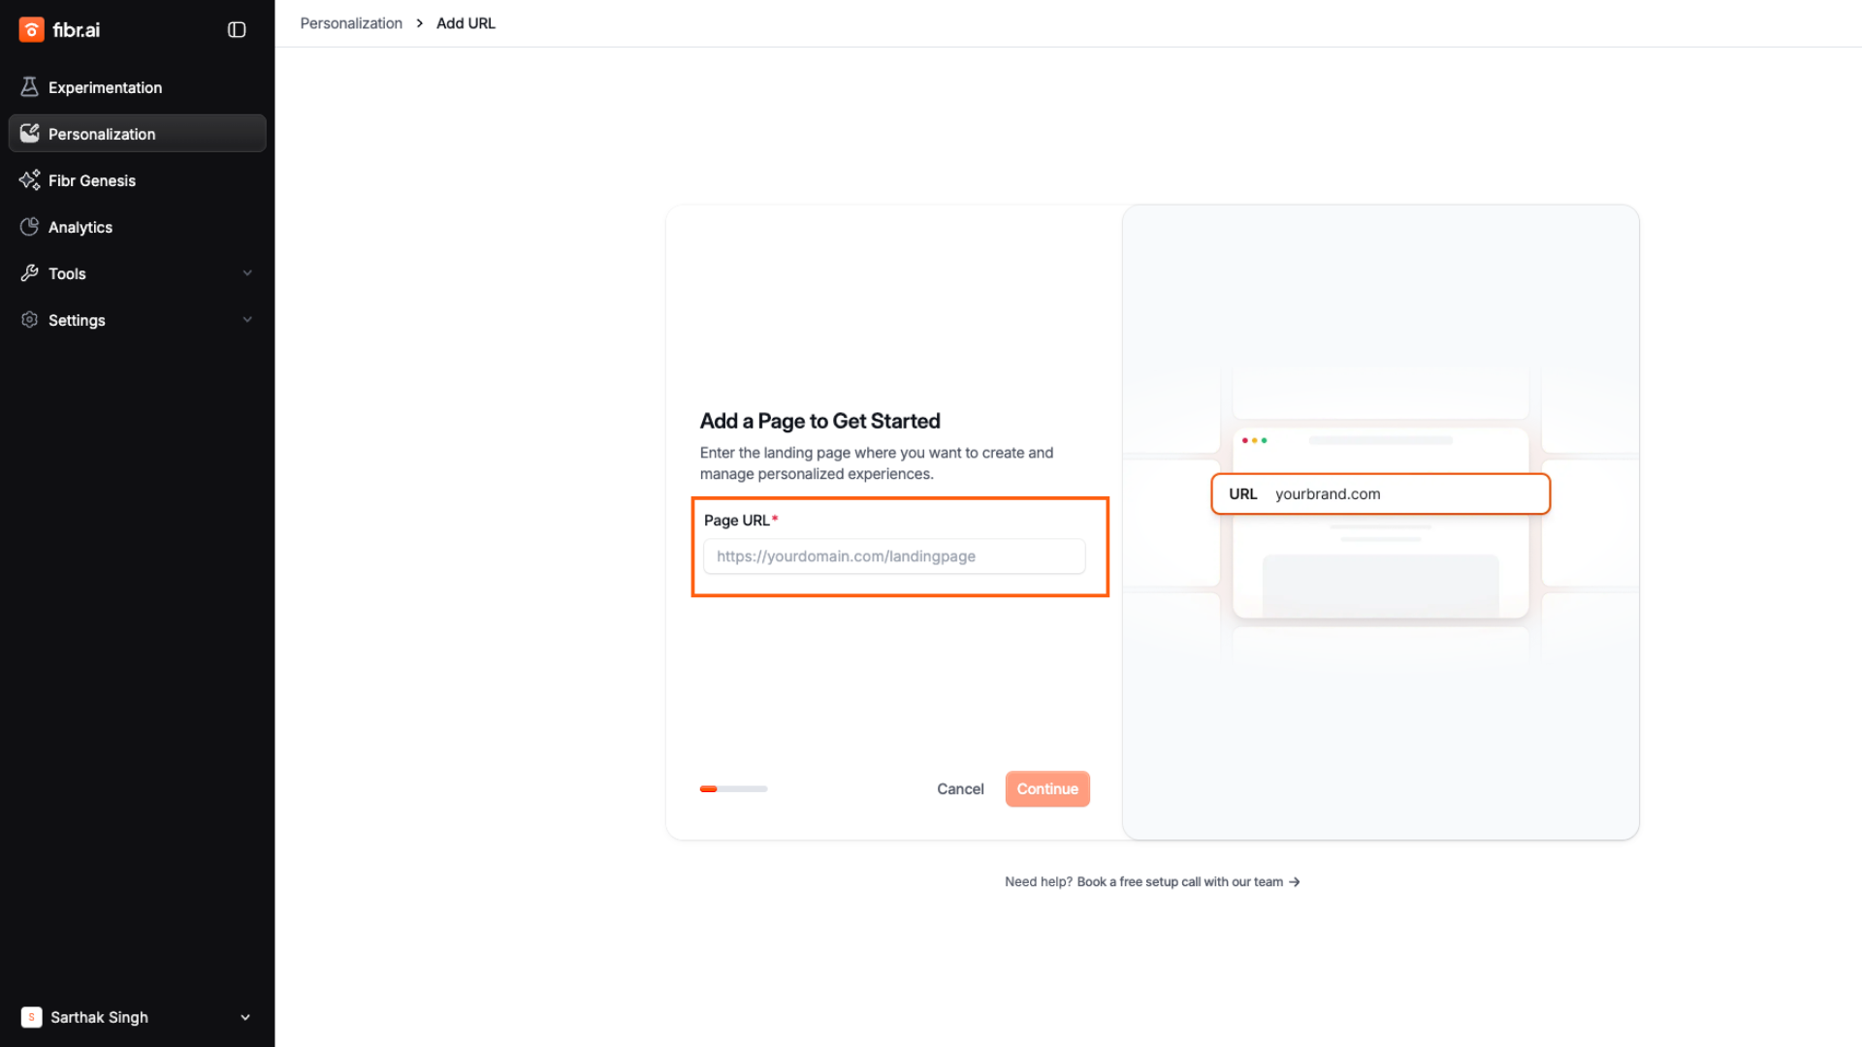
Task: Expand the Settings menu chevron
Action: tap(247, 320)
